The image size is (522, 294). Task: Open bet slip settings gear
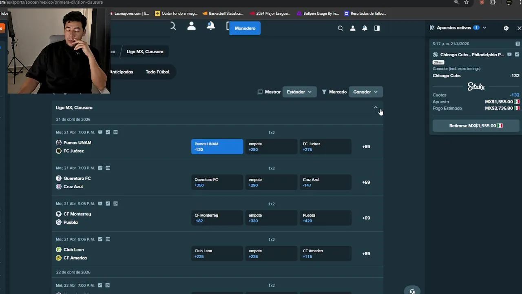(506, 28)
